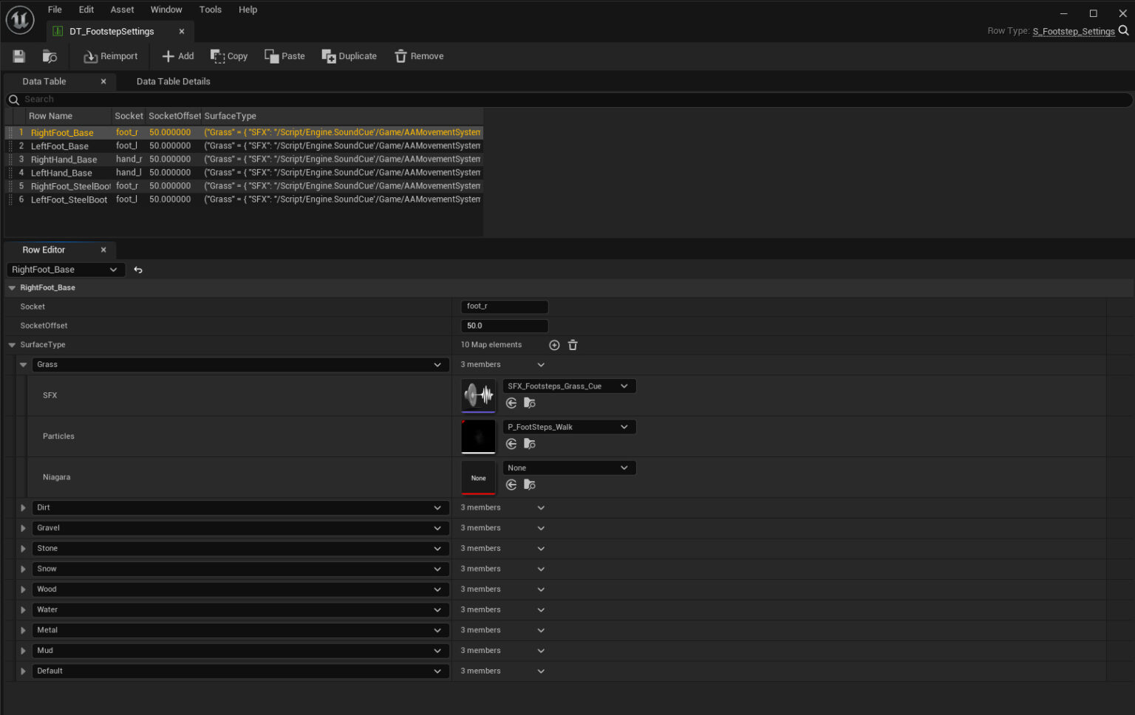Click the add map element plus icon
This screenshot has height=715, width=1135.
pyautogui.click(x=554, y=345)
